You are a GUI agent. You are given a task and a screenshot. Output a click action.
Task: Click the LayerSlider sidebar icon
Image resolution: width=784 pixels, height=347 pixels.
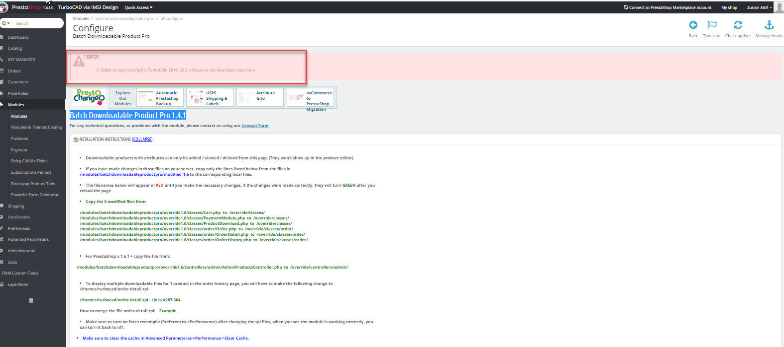point(2,284)
